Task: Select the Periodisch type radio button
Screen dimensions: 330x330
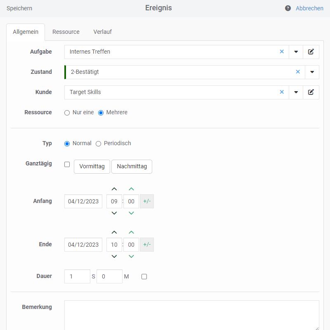Action: point(98,144)
